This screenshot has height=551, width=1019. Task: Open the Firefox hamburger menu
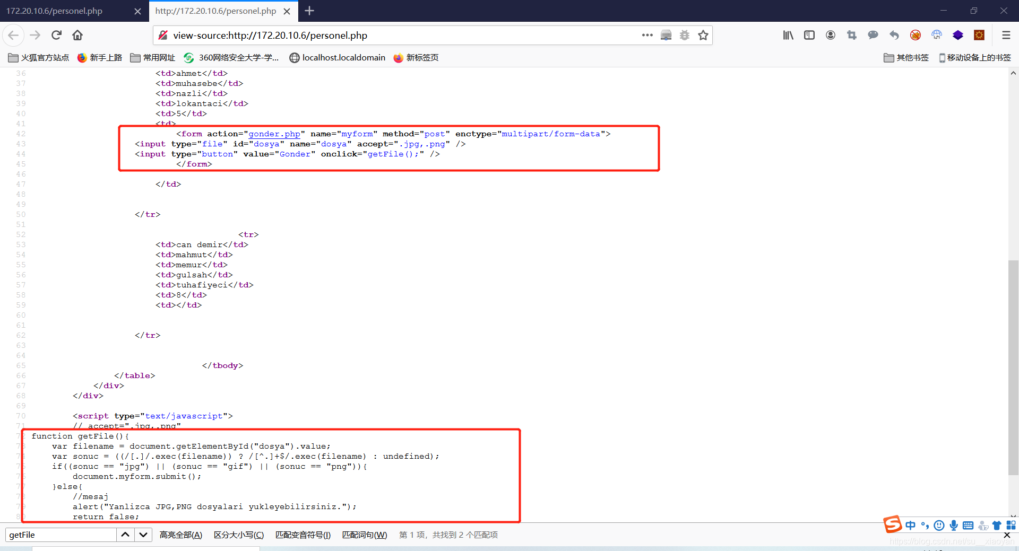pos(1006,35)
